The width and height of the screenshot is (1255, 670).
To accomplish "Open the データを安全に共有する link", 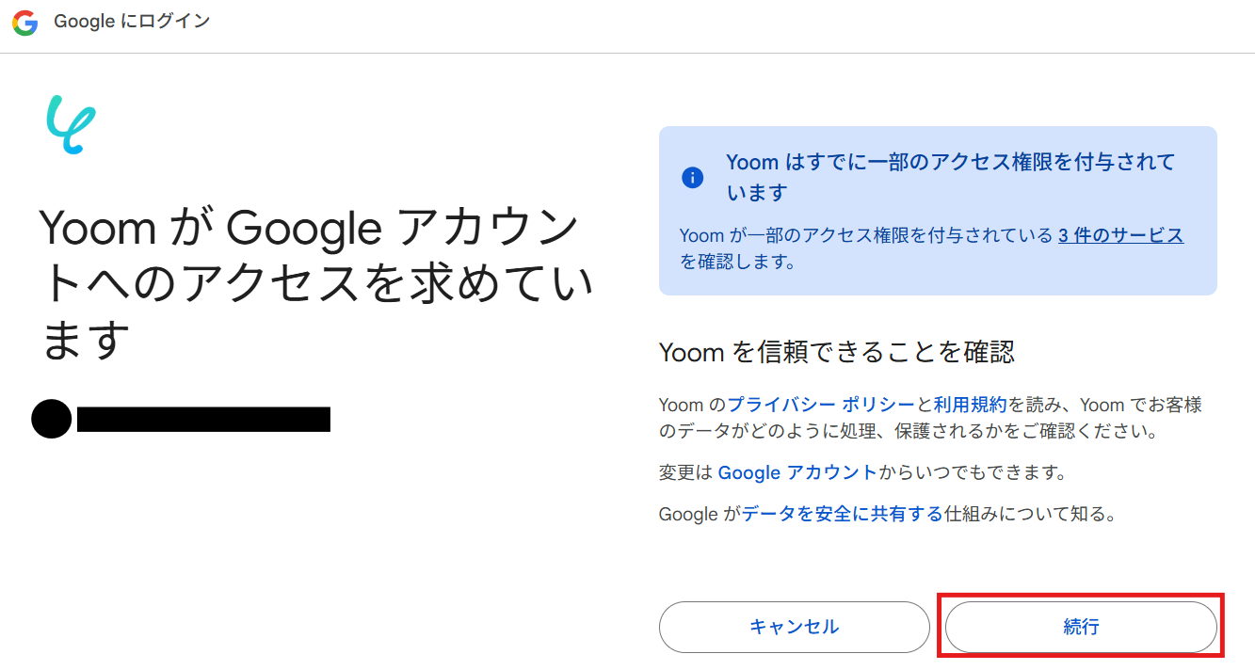I will pyautogui.click(x=842, y=515).
